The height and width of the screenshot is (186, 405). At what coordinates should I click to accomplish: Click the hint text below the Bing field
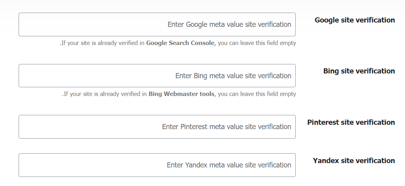(179, 94)
